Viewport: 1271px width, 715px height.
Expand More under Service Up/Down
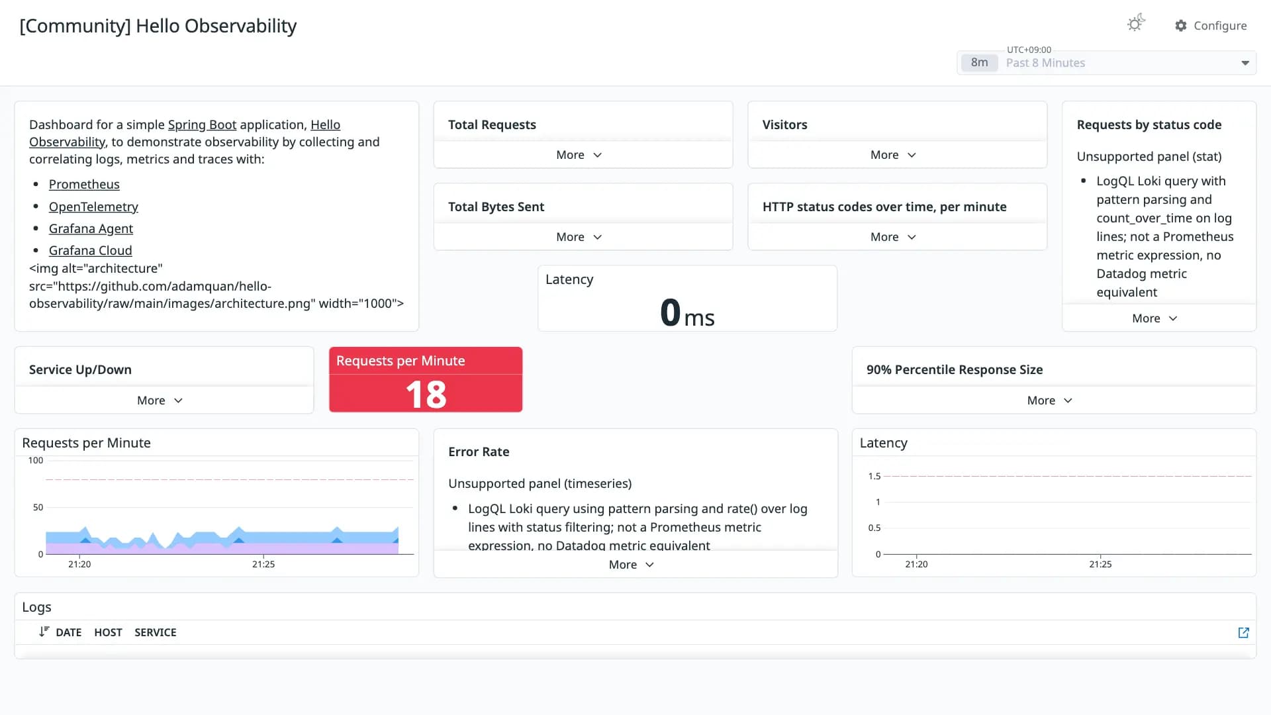[x=160, y=400]
